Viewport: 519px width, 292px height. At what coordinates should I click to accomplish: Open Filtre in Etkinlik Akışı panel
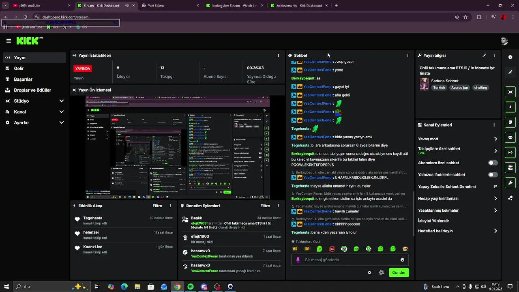157,206
